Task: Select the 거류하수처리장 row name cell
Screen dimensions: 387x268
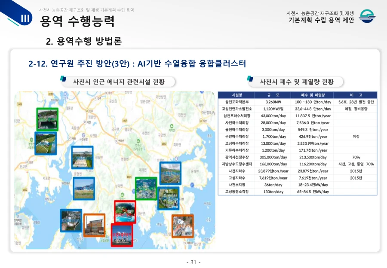Action: point(236,150)
